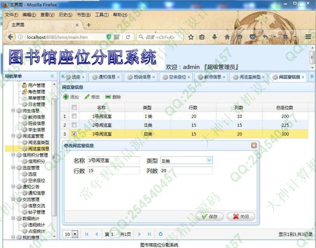This screenshot has width=316, height=248.
Task: Open the 历史(S) menu
Action: (66, 15)
